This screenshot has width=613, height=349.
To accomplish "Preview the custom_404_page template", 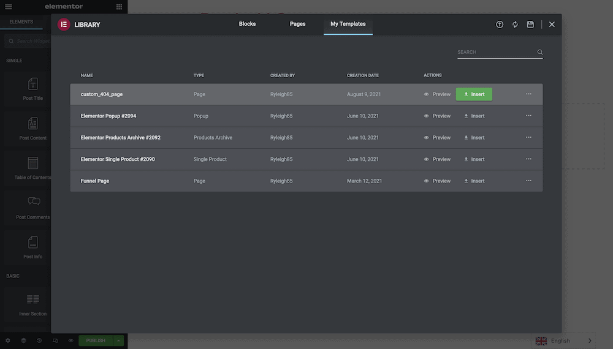I will tap(437, 94).
